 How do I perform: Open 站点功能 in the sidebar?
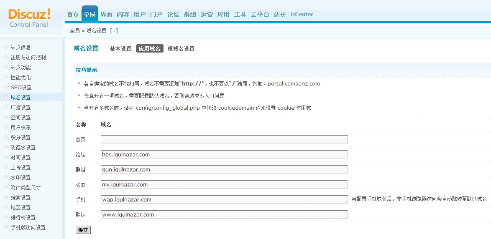(20, 68)
